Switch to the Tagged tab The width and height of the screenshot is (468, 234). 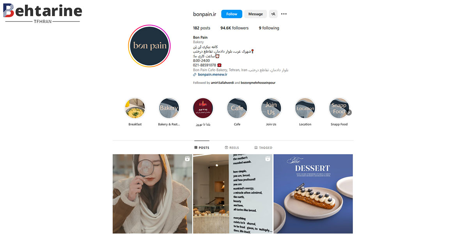click(263, 148)
